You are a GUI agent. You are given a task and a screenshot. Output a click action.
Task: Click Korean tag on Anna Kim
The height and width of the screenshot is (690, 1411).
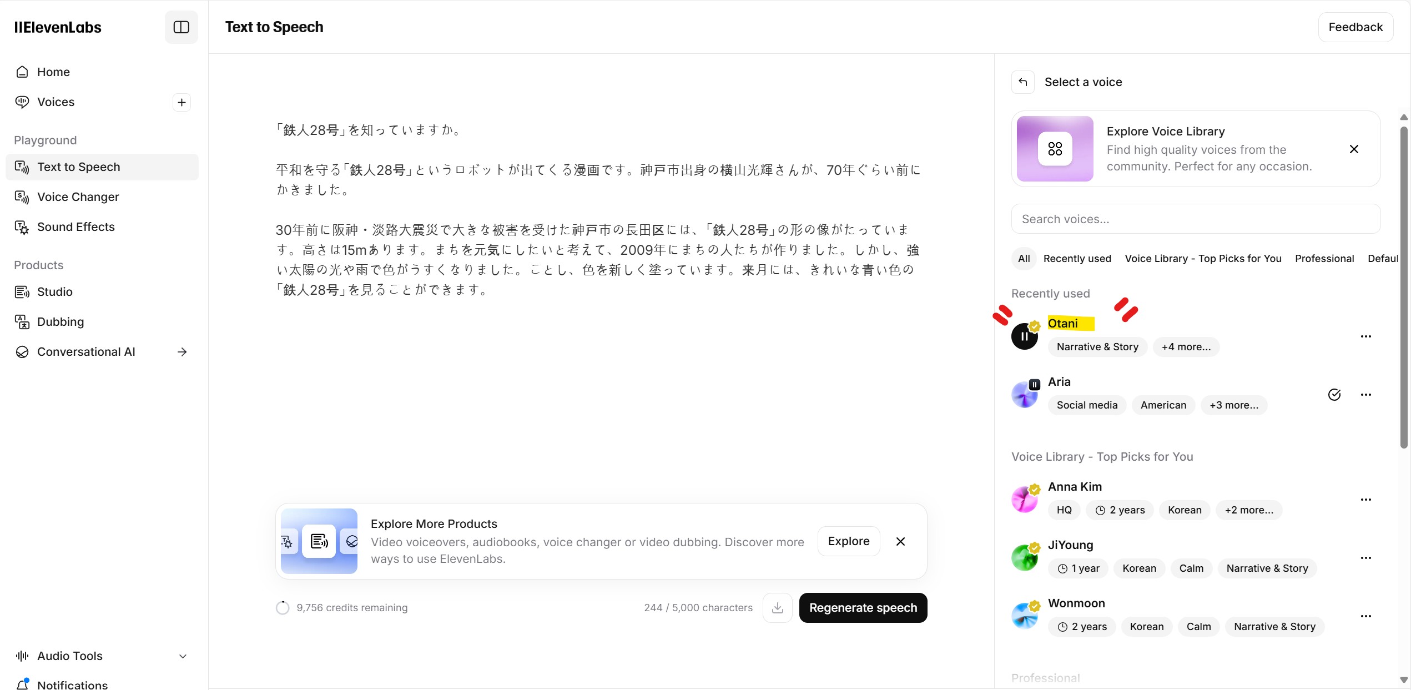click(1185, 510)
